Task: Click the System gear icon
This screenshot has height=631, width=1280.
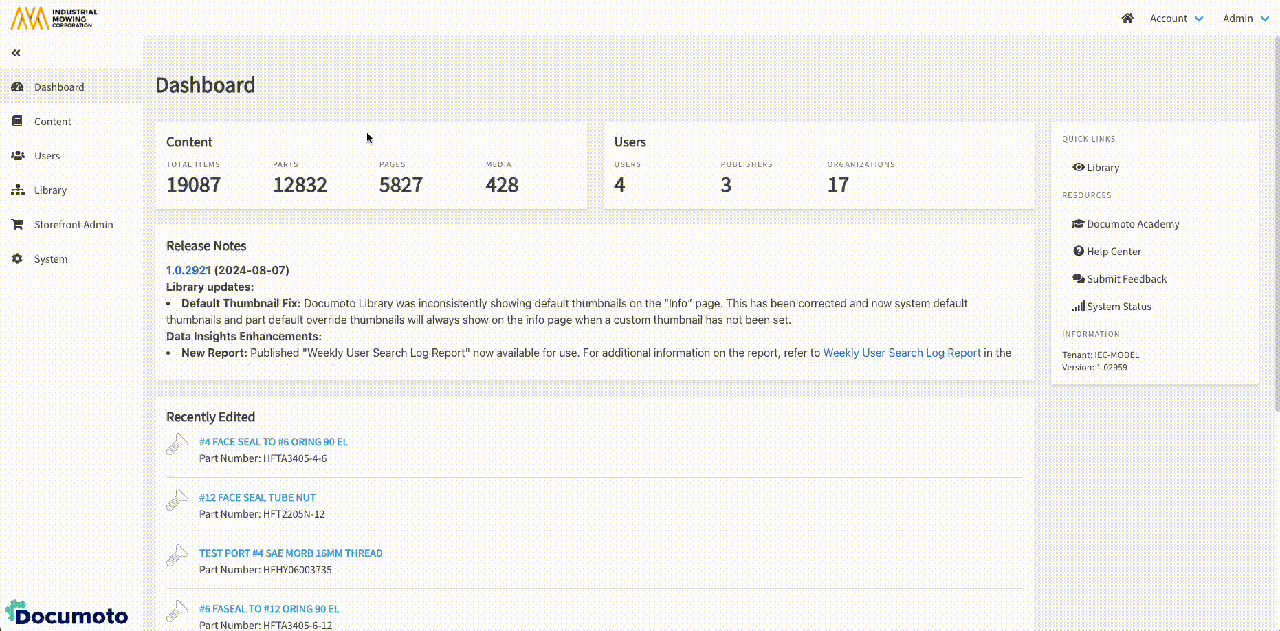Action: coord(18,259)
